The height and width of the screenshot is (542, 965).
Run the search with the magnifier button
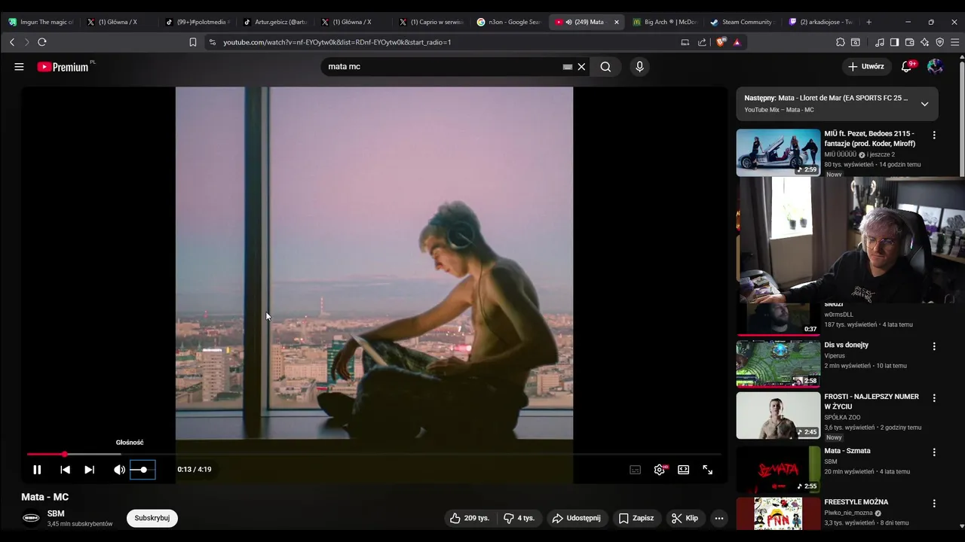coord(605,67)
